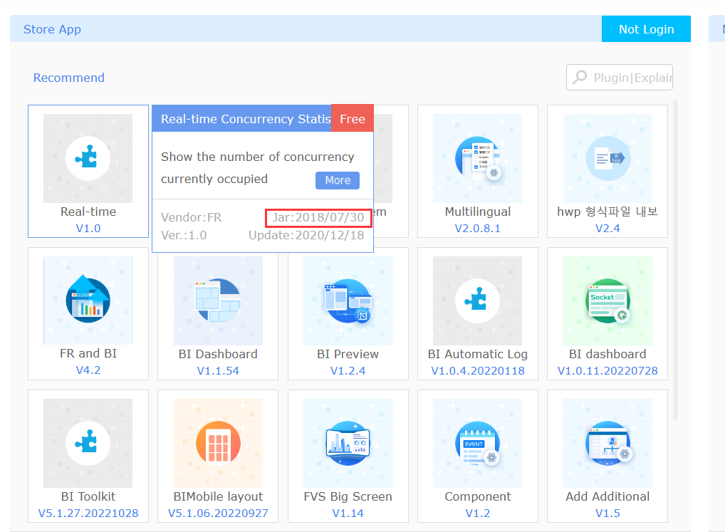Focus the Plugin|Explain search field
The width and height of the screenshot is (725, 532).
click(x=620, y=77)
